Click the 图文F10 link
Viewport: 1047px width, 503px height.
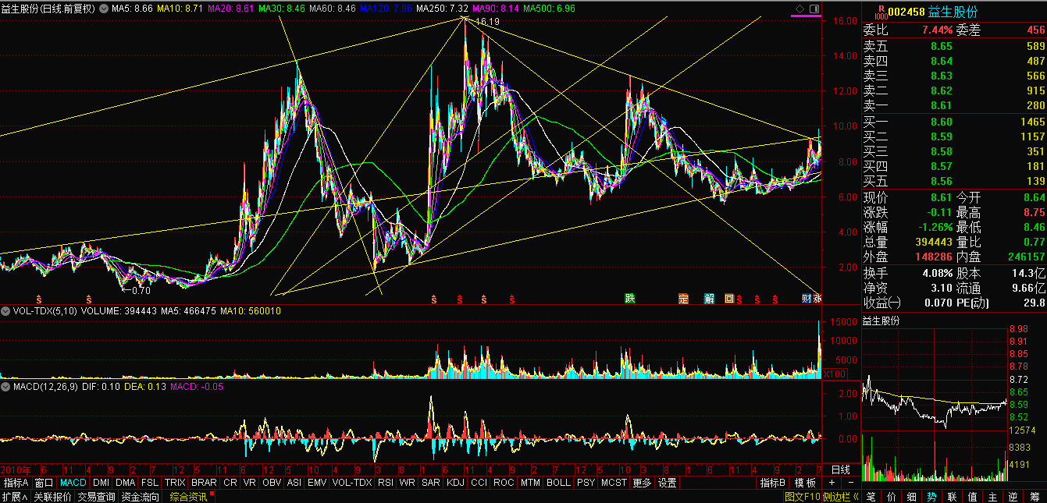[x=801, y=496]
